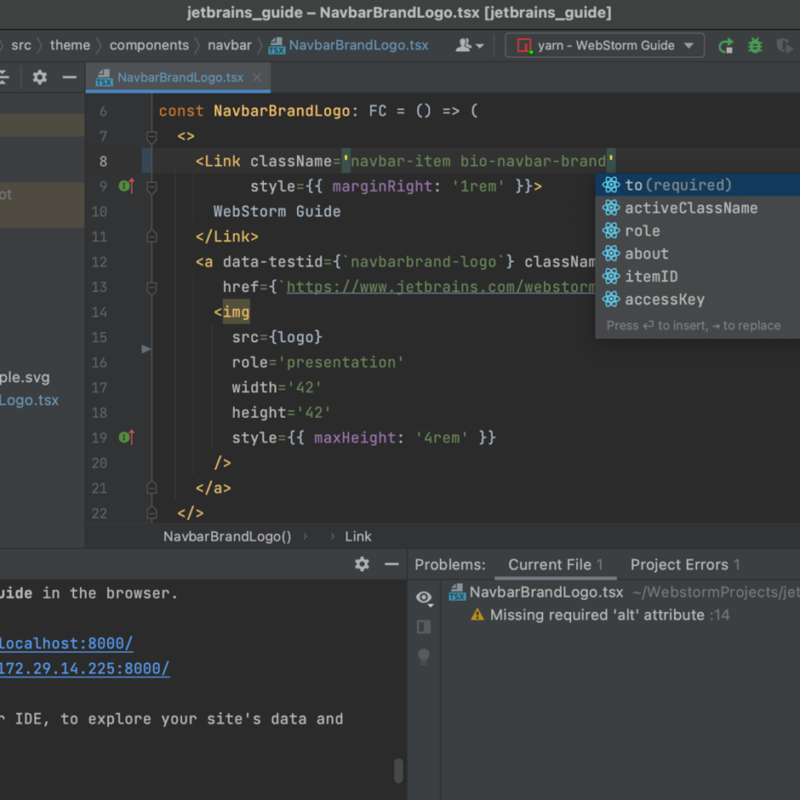
Task: Select the NavbarBrandLogo.tsx editor tab
Action: coord(180,77)
